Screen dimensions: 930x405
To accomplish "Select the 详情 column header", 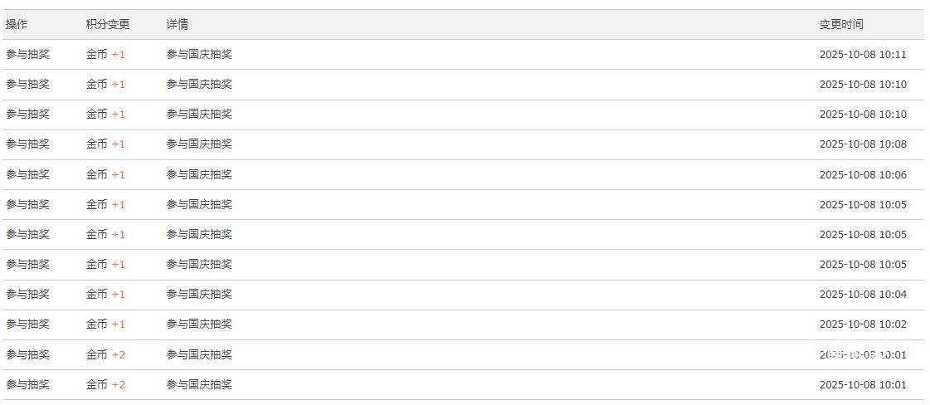I will (x=177, y=24).
